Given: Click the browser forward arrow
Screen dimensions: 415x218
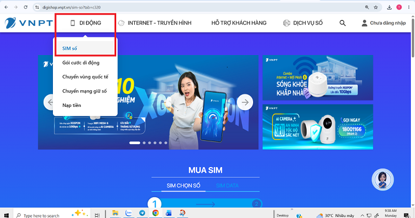Looking at the screenshot, I should pyautogui.click(x=16, y=7).
